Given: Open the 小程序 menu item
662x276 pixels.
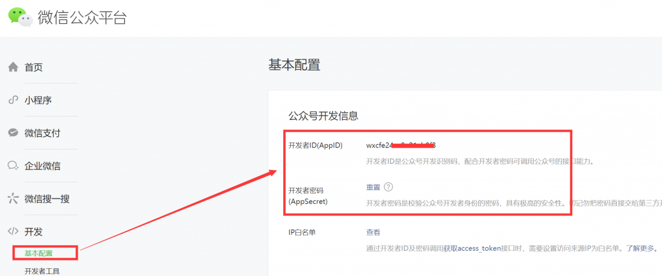Looking at the screenshot, I should (38, 101).
